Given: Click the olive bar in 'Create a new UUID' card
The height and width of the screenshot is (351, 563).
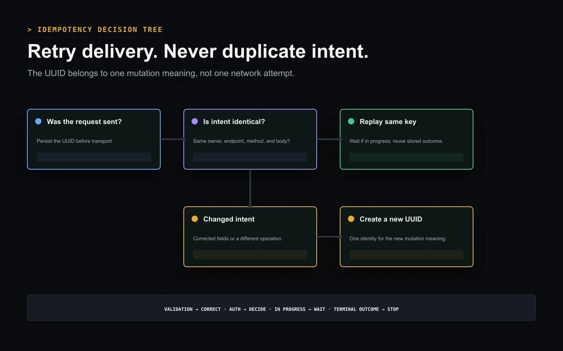Looking at the screenshot, I should point(407,255).
